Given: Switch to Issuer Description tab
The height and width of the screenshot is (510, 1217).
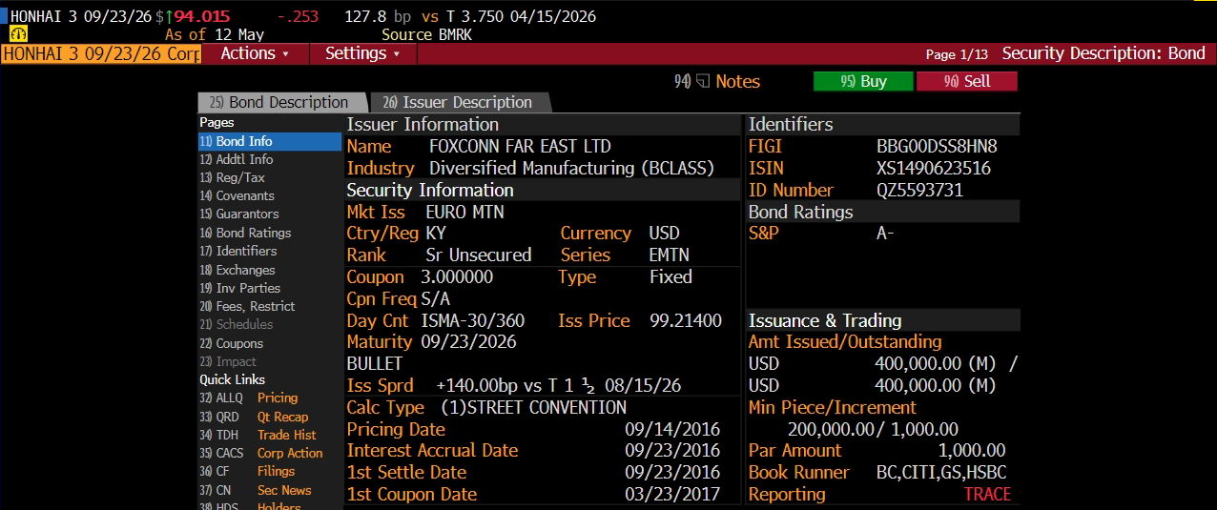Looking at the screenshot, I should 459,102.
